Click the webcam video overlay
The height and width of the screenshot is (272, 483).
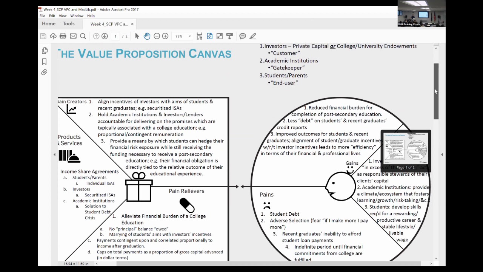421,14
